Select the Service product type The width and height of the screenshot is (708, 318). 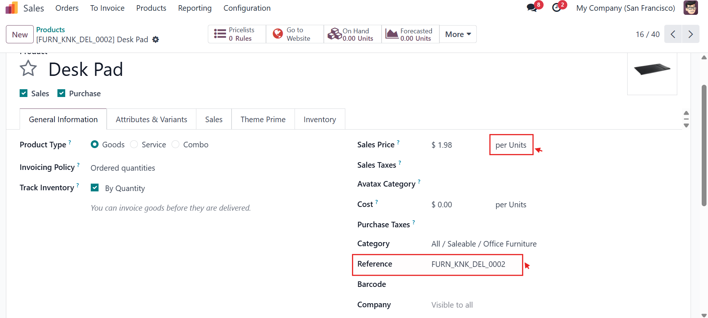134,144
